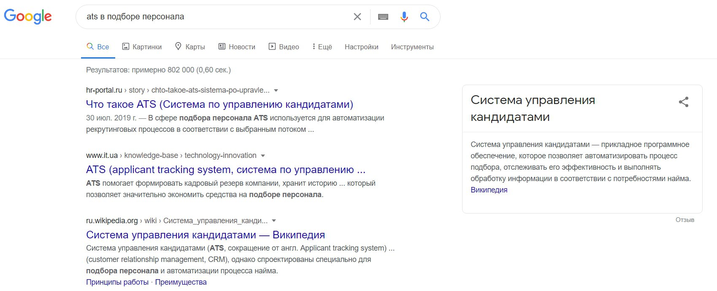Image resolution: width=717 pixels, height=291 pixels.
Task: Start voice search with microphone icon
Action: 404,17
